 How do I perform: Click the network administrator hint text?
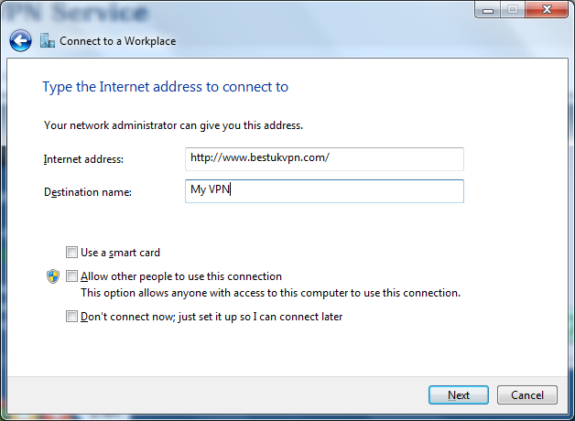coord(173,124)
